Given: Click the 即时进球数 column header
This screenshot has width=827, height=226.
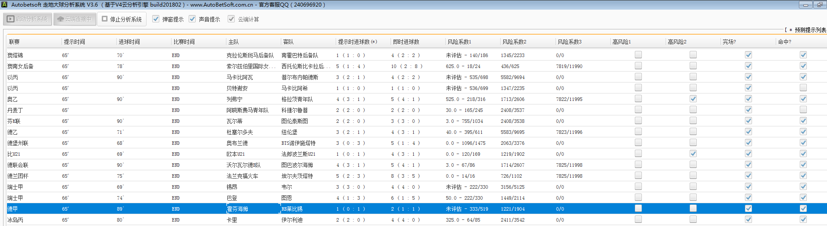Looking at the screenshot, I should click(406, 42).
